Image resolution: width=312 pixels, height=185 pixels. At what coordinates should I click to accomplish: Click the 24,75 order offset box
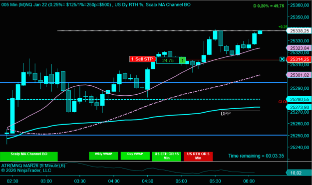point(168,60)
